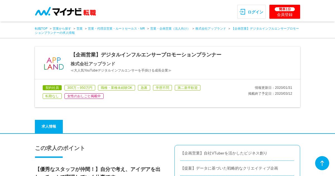
Task: Open 営業・企画営業（法人向け） breadcrumb
Action: click(x=170, y=28)
